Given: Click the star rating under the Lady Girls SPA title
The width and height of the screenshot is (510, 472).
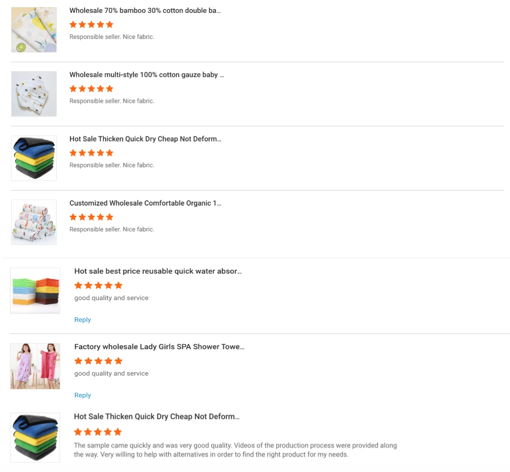Looking at the screenshot, I should [x=98, y=361].
